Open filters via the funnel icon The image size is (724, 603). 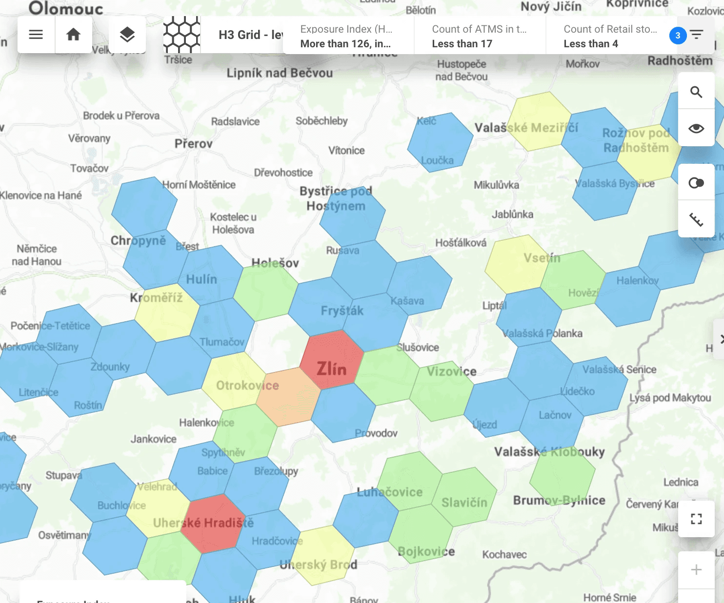(x=696, y=34)
